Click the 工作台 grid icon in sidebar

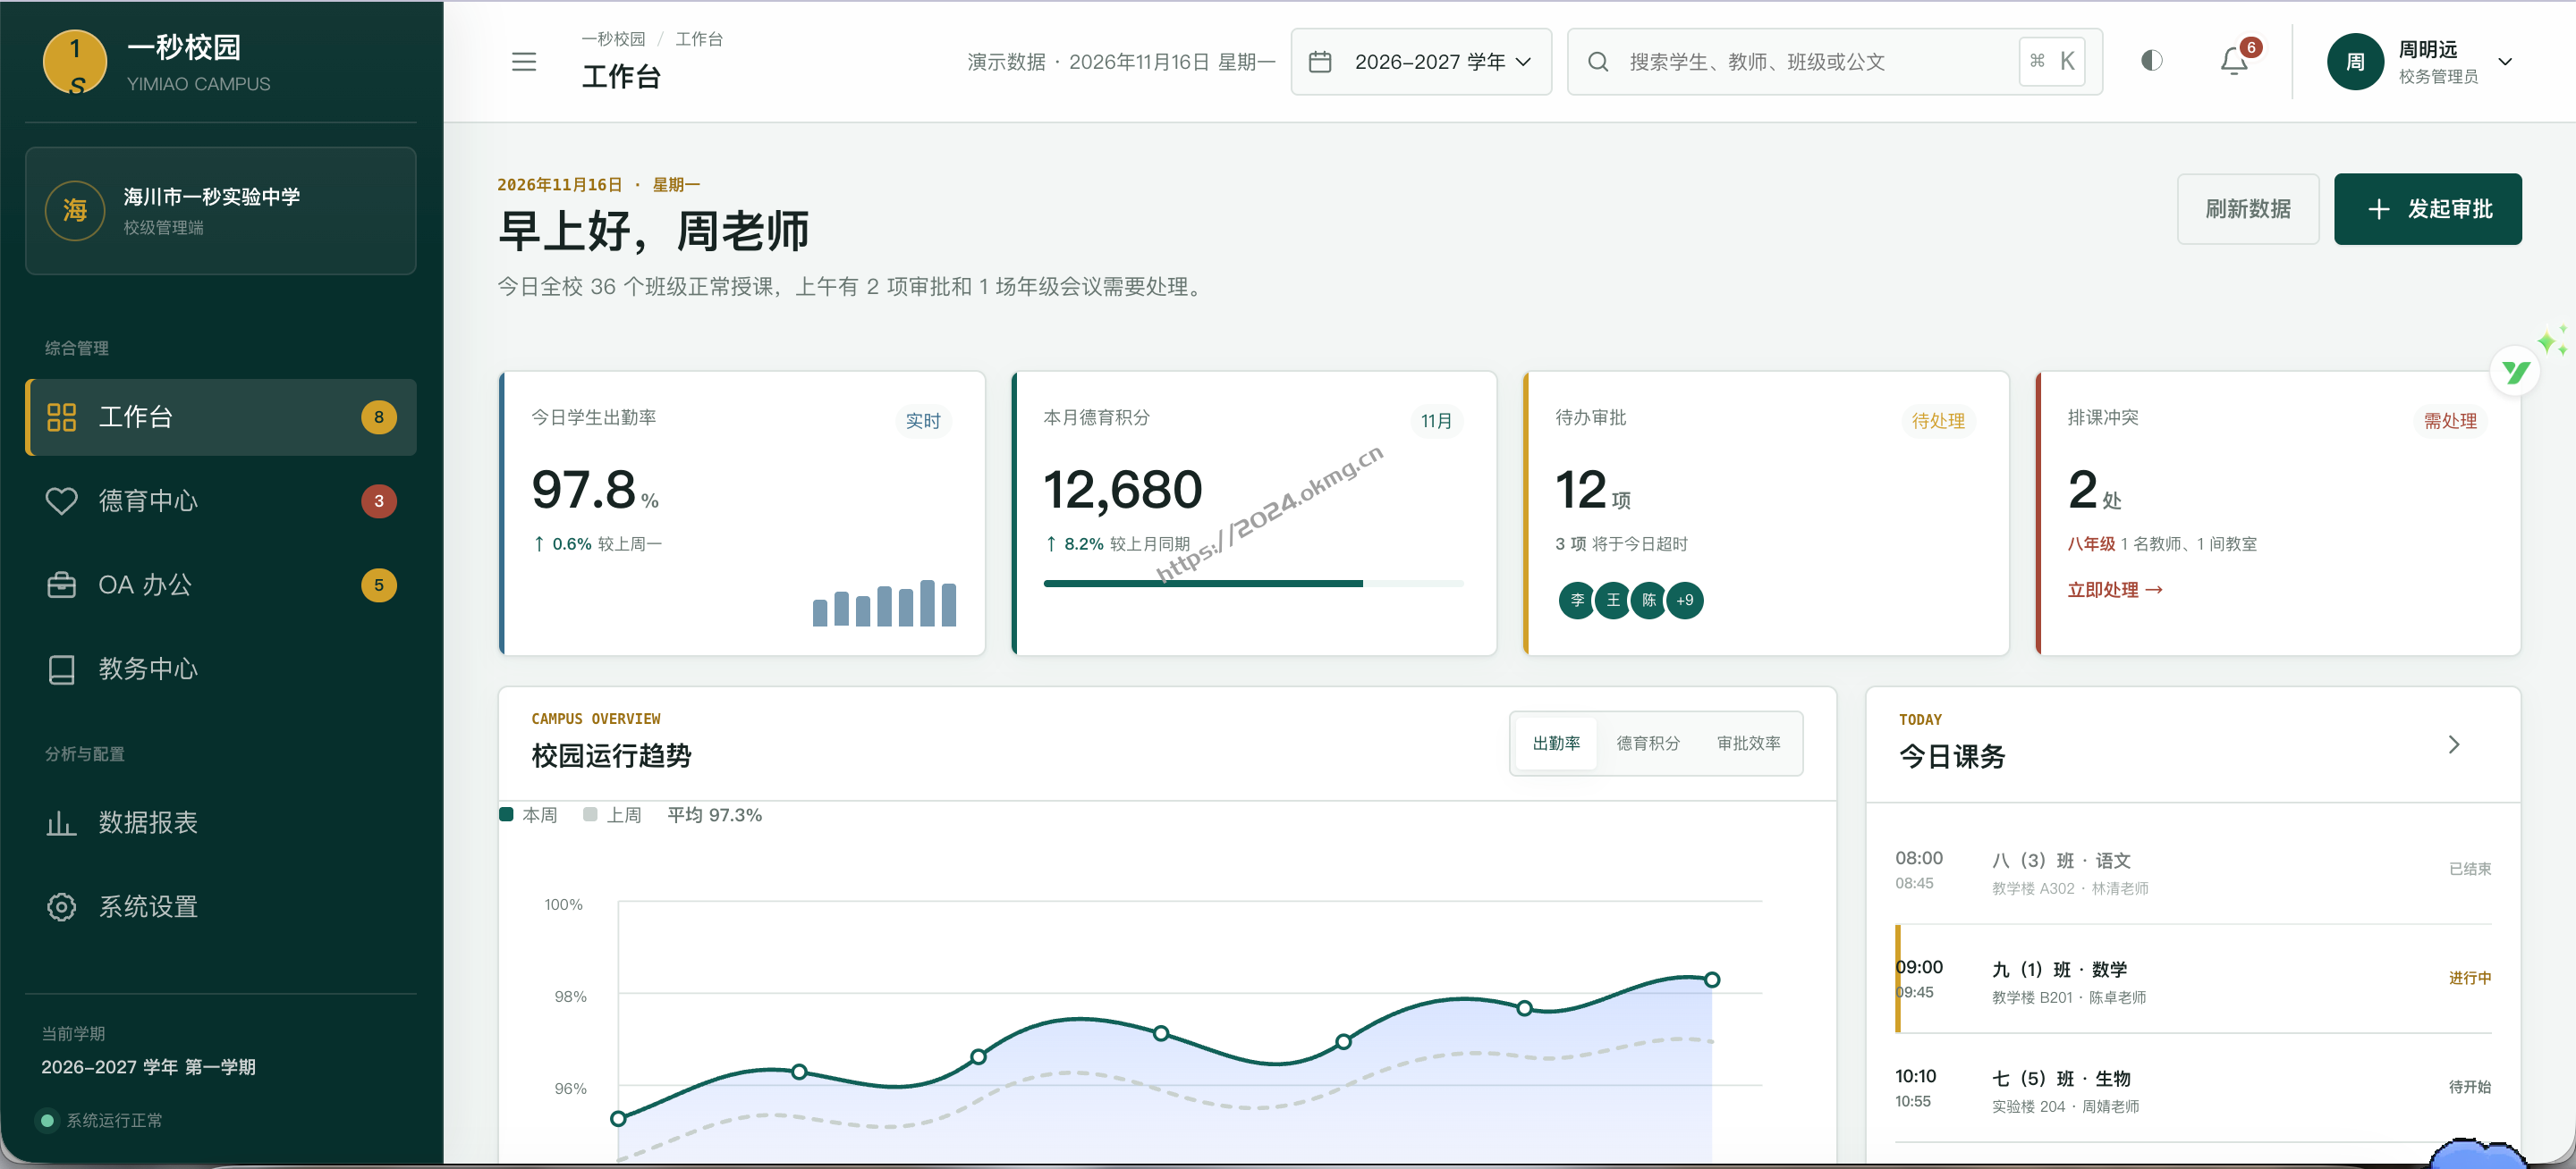tap(61, 416)
